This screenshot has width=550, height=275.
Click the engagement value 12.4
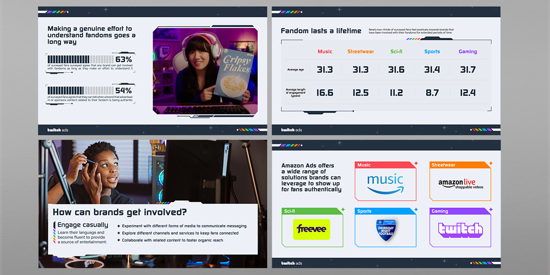click(x=467, y=93)
